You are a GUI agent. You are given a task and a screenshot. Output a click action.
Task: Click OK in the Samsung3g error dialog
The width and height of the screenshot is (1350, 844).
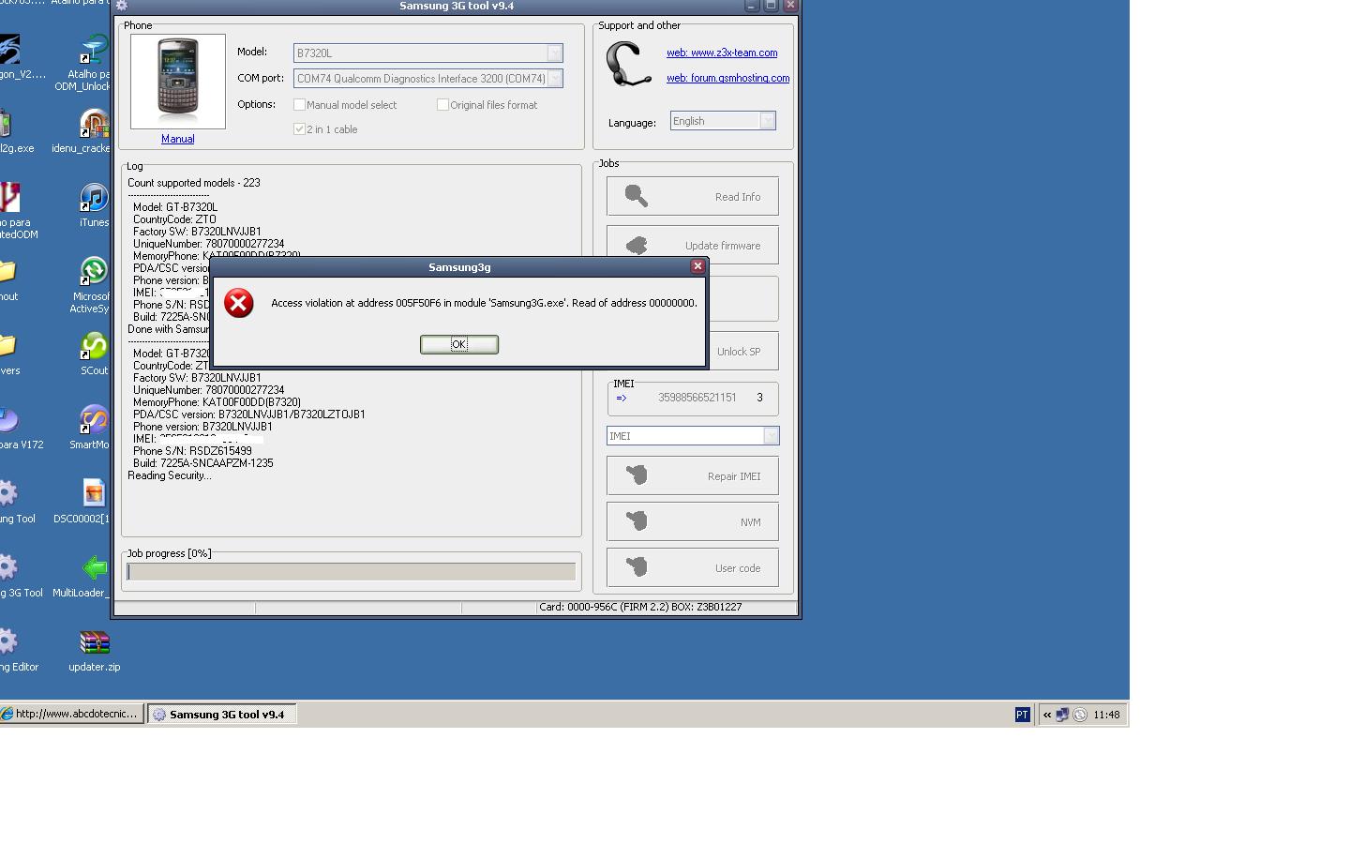[459, 344]
